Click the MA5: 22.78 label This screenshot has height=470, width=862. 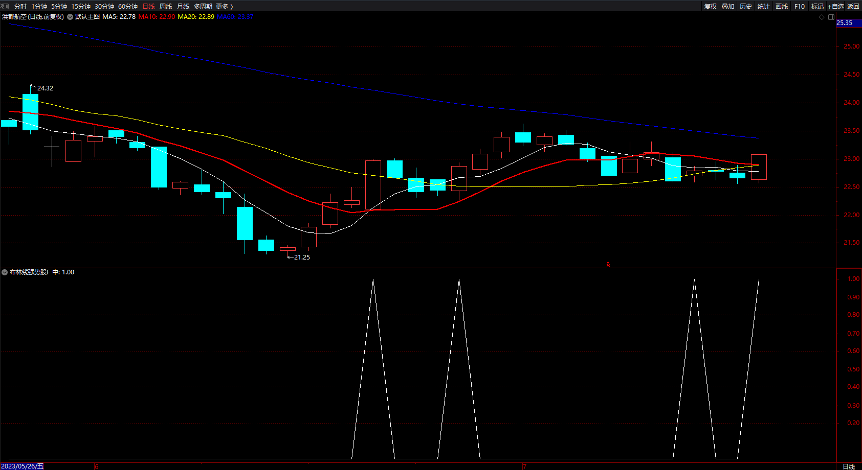click(119, 17)
